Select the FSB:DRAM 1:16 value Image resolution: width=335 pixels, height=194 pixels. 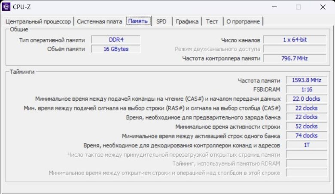(307, 90)
